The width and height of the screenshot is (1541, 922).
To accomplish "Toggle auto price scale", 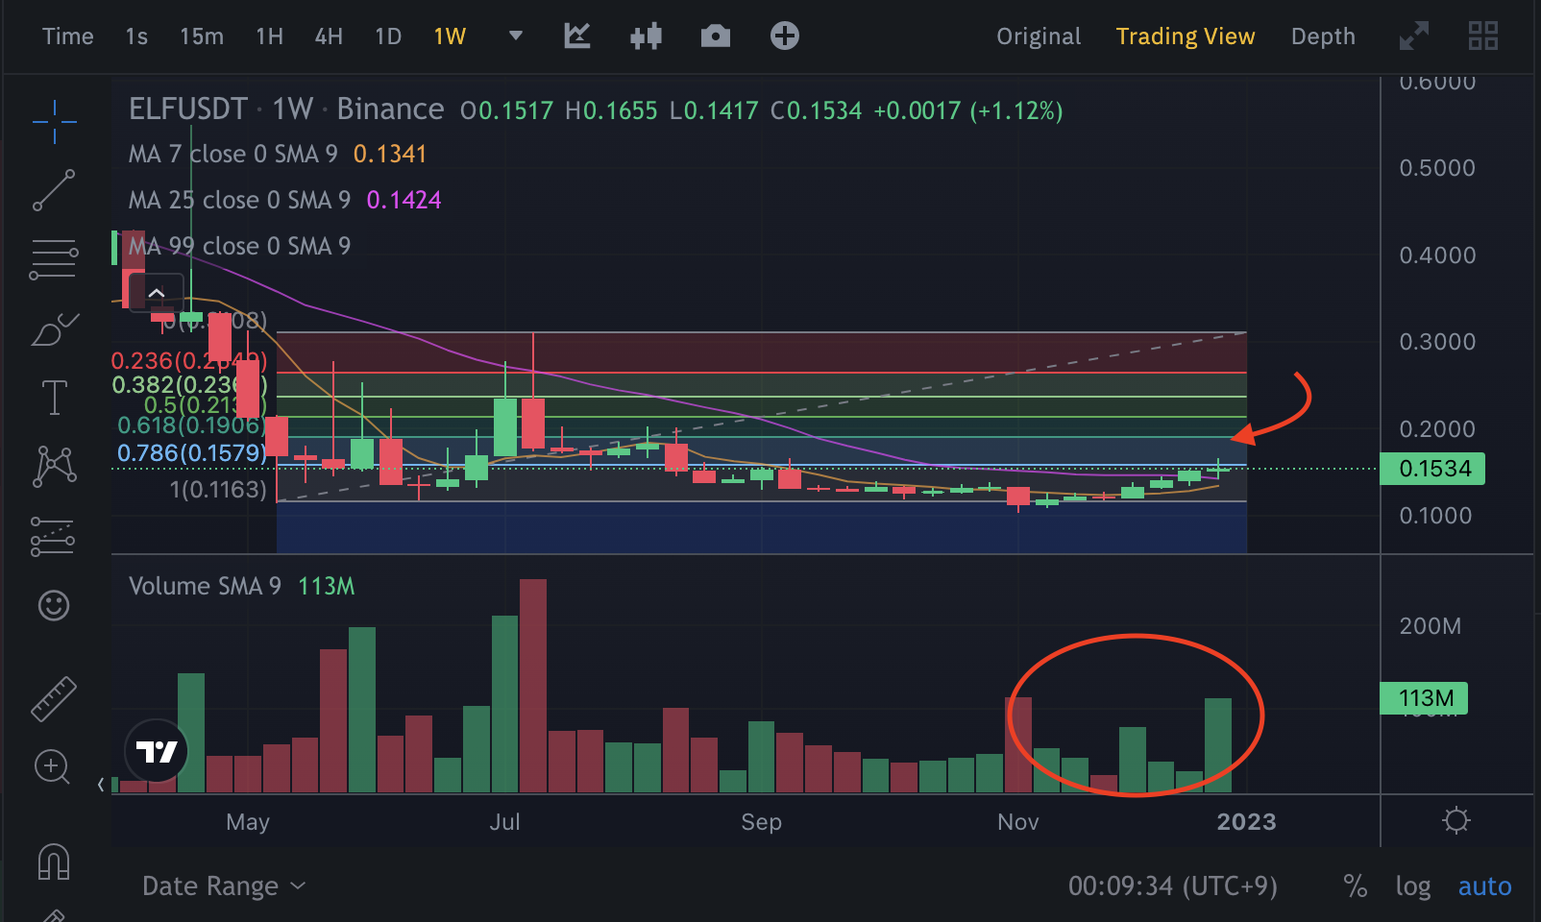I will (1484, 886).
